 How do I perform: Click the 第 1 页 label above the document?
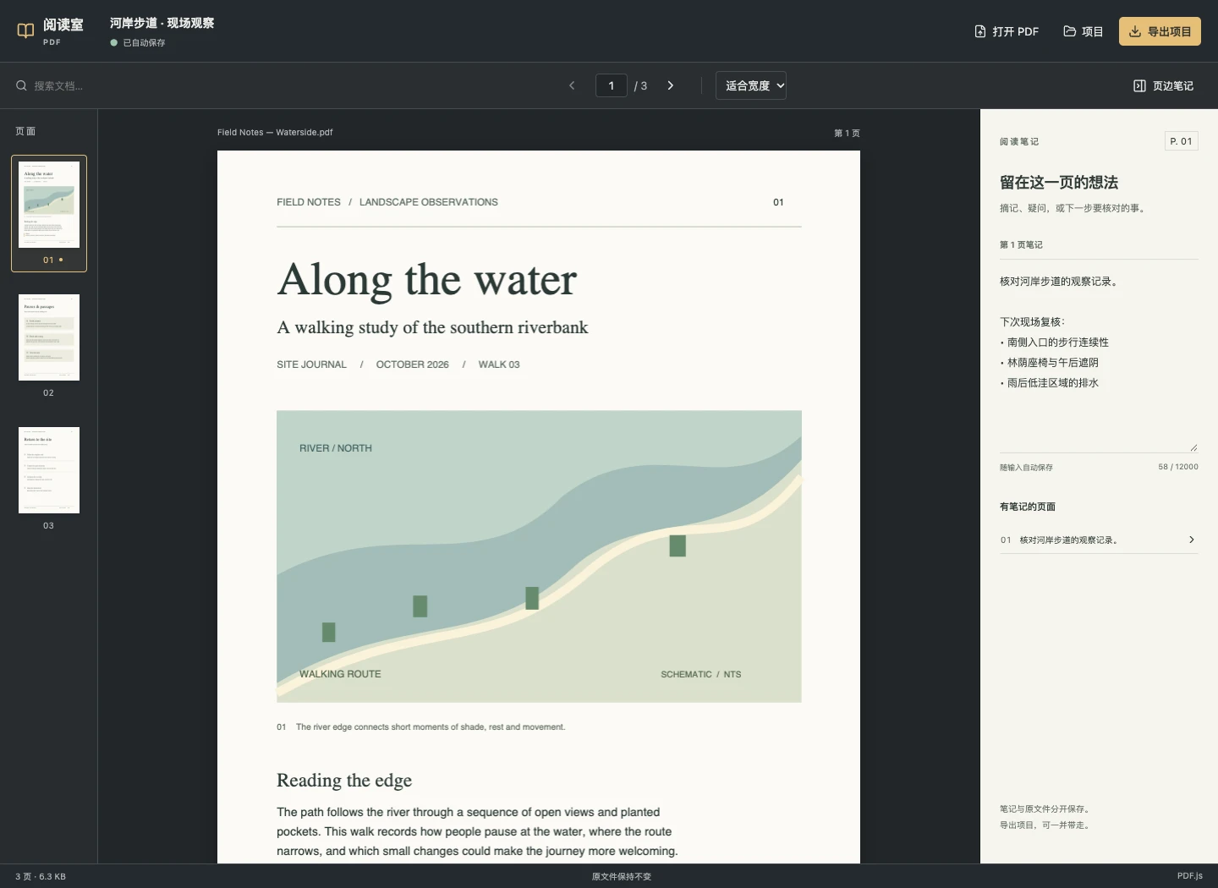847,133
